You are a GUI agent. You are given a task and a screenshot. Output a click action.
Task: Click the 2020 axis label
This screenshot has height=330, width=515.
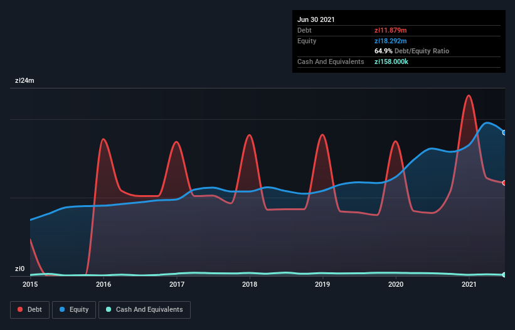(396, 285)
